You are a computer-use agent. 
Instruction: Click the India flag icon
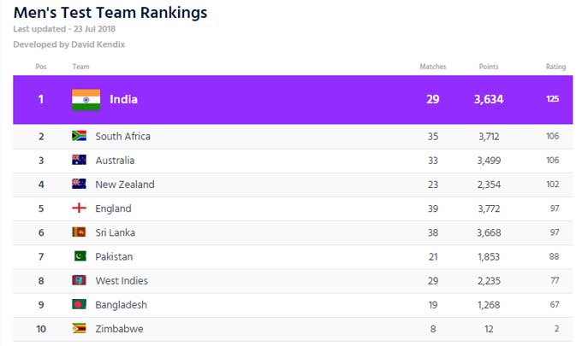point(86,99)
